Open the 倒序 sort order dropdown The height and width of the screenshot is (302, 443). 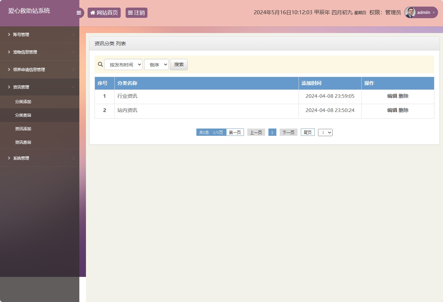pyautogui.click(x=156, y=64)
